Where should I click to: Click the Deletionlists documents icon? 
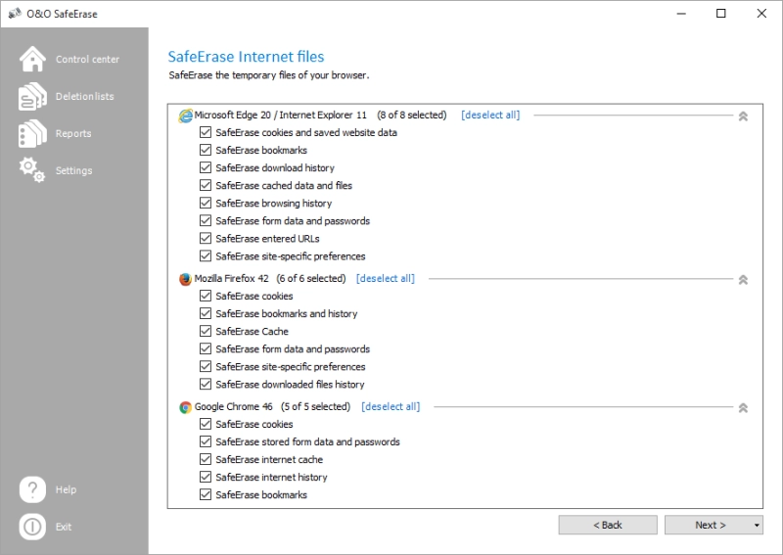pyautogui.click(x=32, y=96)
